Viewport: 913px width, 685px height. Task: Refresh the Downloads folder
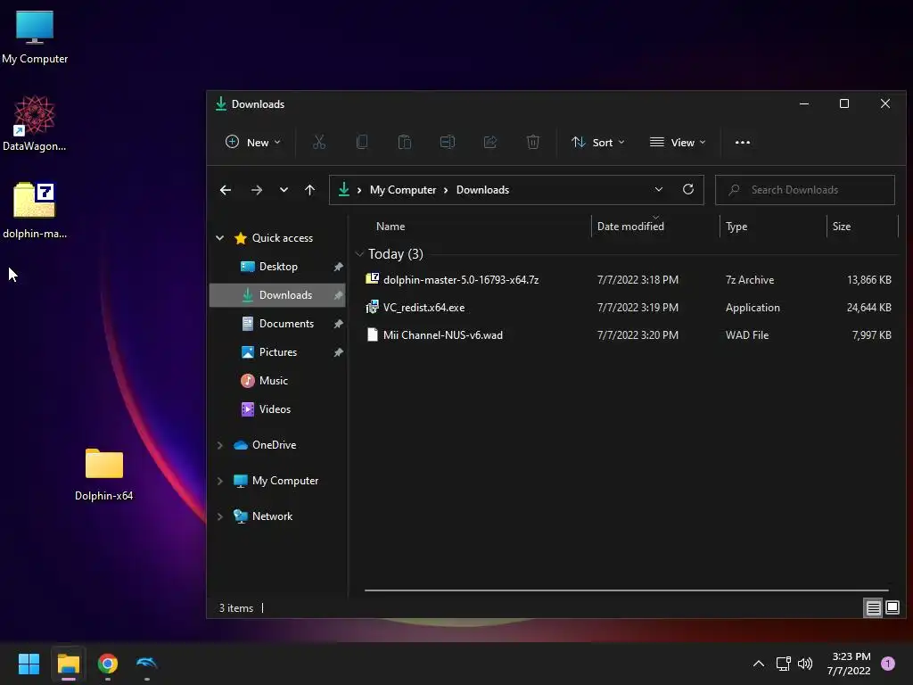[688, 189]
